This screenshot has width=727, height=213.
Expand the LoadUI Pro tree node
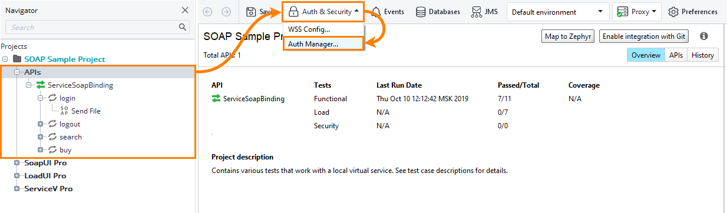pyautogui.click(x=16, y=176)
